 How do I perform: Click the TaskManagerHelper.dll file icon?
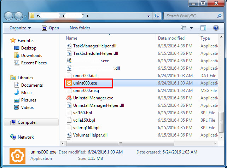coord(69,46)
